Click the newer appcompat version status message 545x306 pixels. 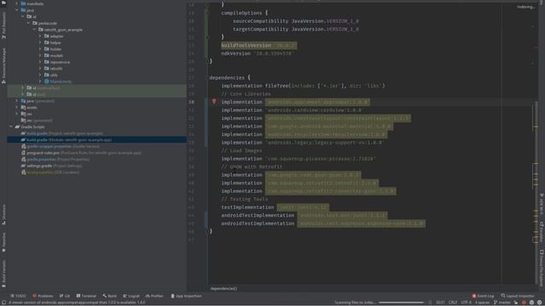pos(77,303)
